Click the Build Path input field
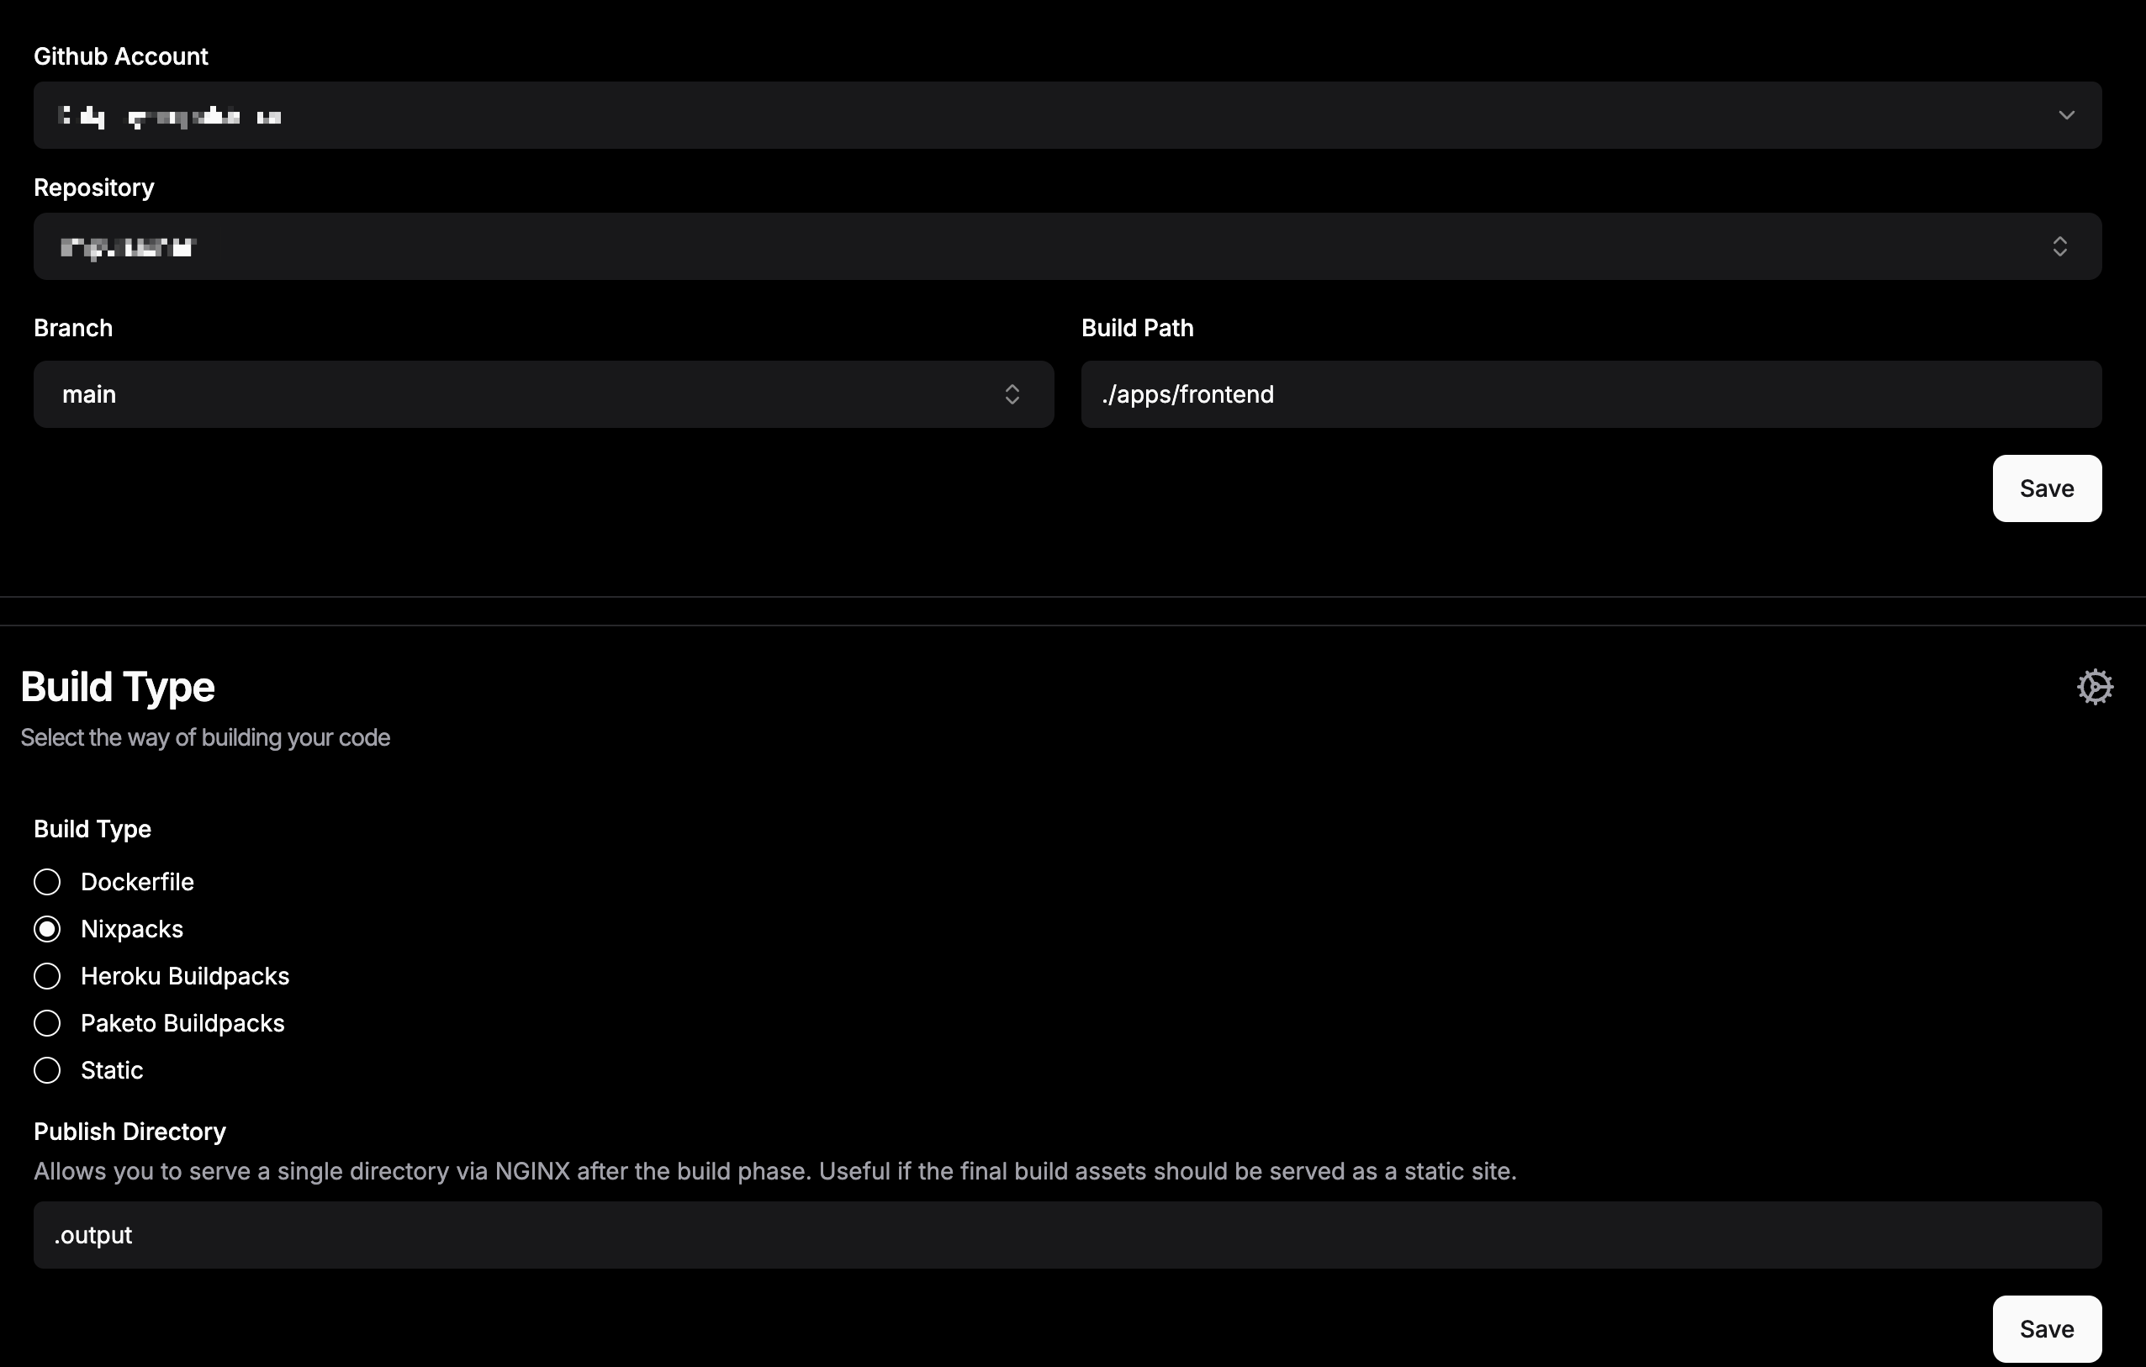The image size is (2146, 1367). 1590,394
